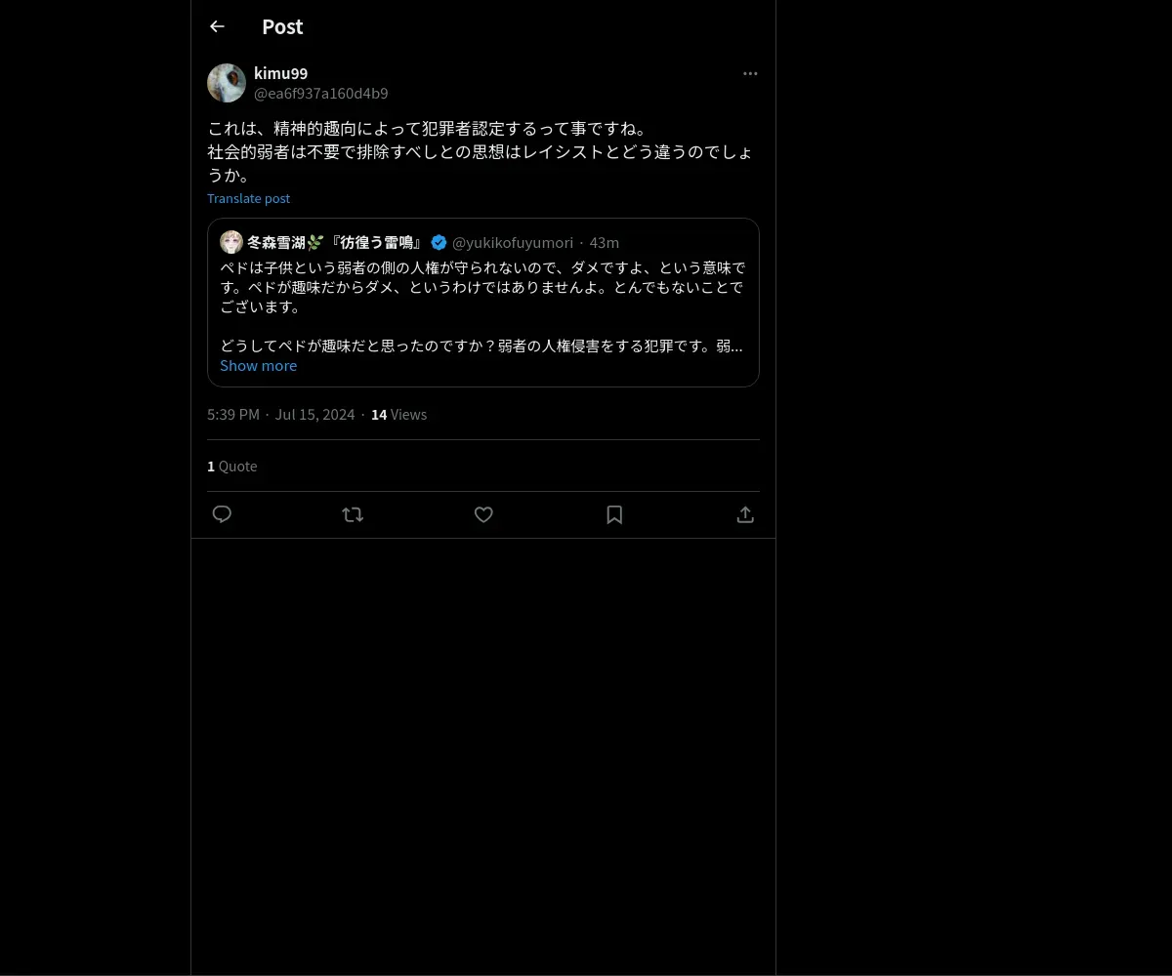Open kimu99's profile avatar

click(x=227, y=83)
